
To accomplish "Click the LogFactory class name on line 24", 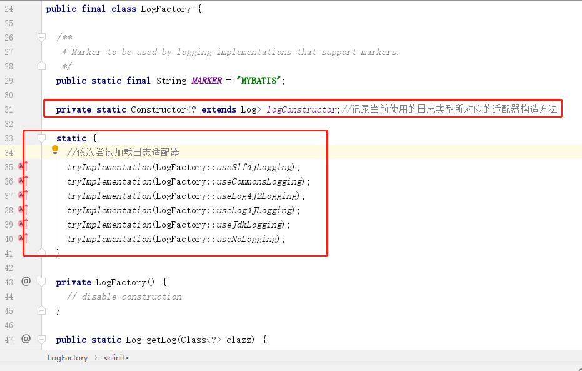I will click(166, 9).
